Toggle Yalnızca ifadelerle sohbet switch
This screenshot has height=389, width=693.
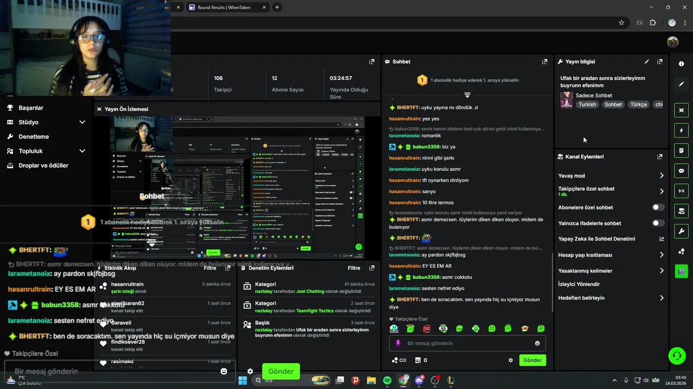point(658,223)
